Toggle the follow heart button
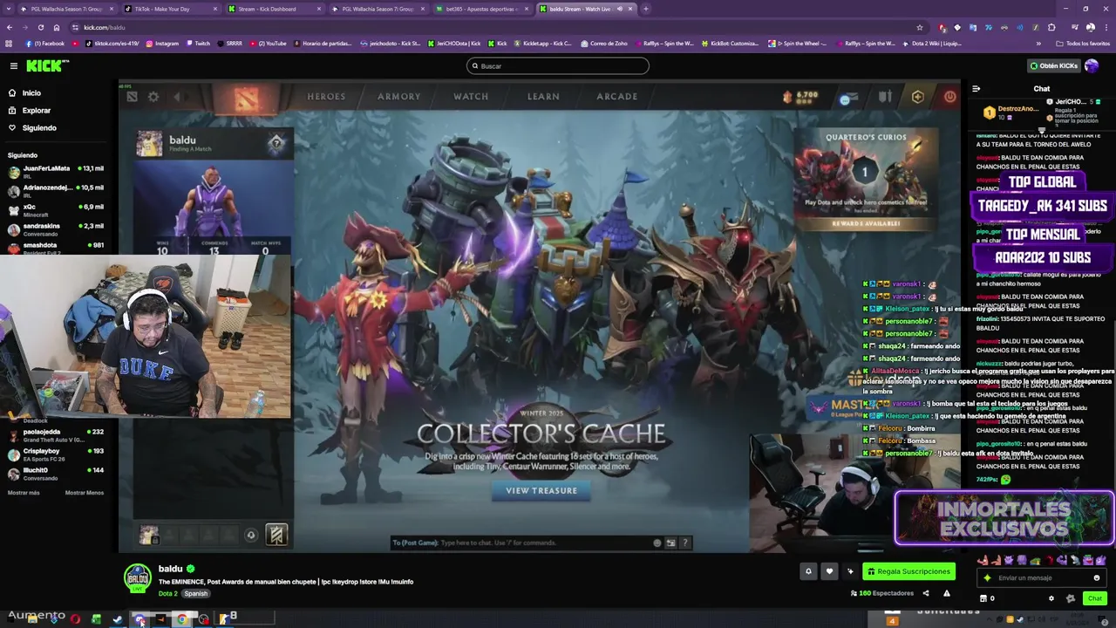Viewport: 1116px width, 628px height. pyautogui.click(x=829, y=571)
